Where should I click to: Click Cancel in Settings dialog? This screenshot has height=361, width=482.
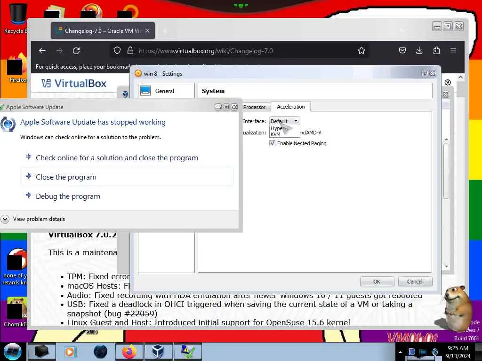(x=415, y=282)
